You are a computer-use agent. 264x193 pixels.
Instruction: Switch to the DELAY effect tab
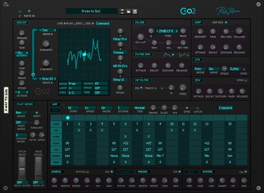[x=191, y=172]
